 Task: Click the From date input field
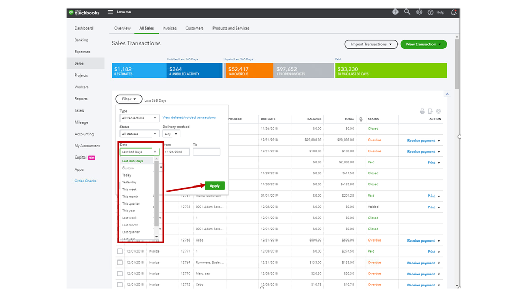pos(177,152)
